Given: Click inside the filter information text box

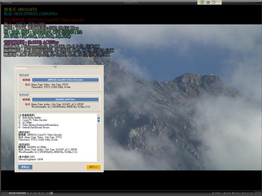Looking at the screenshot, I should (56, 137).
